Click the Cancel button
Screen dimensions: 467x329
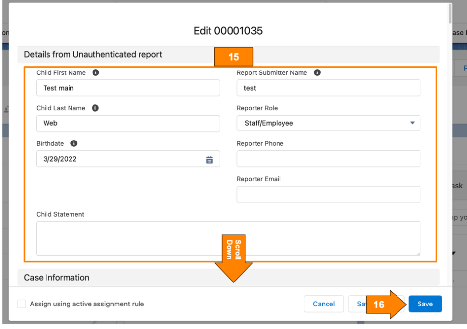(x=324, y=304)
